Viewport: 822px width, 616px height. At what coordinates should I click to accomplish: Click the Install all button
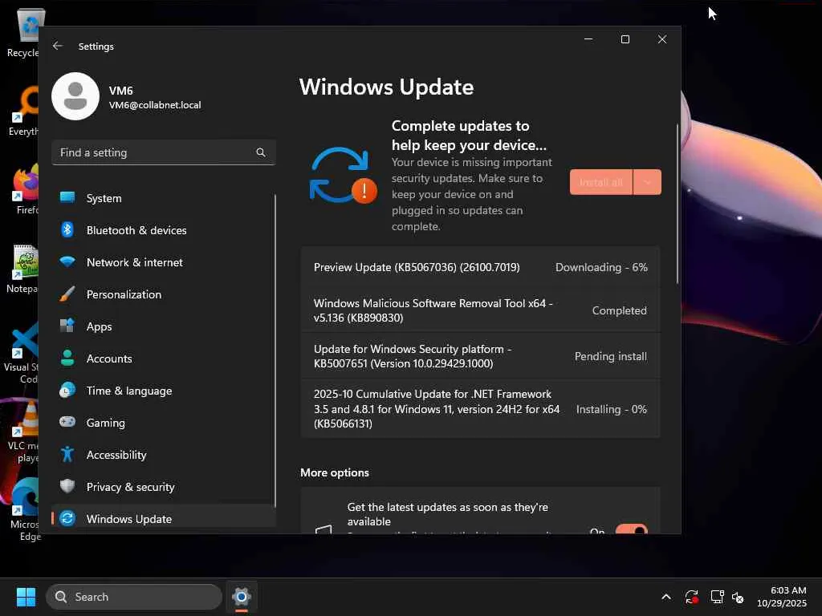pos(601,182)
